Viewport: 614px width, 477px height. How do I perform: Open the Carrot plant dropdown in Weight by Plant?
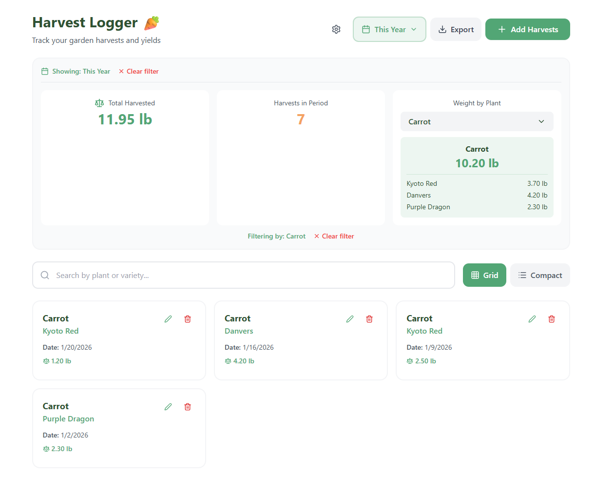(477, 121)
